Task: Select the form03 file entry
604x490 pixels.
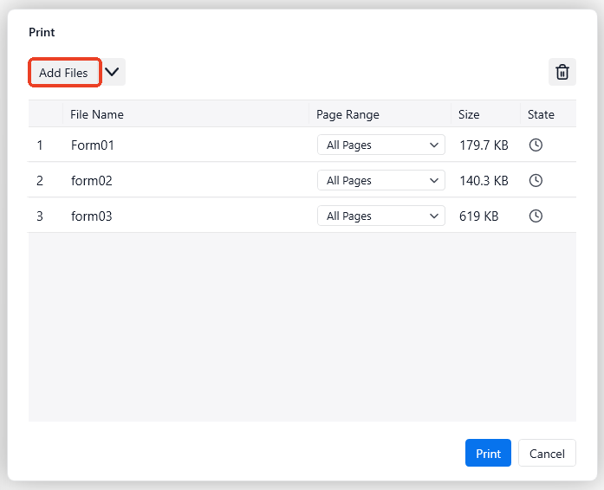Action: [92, 216]
